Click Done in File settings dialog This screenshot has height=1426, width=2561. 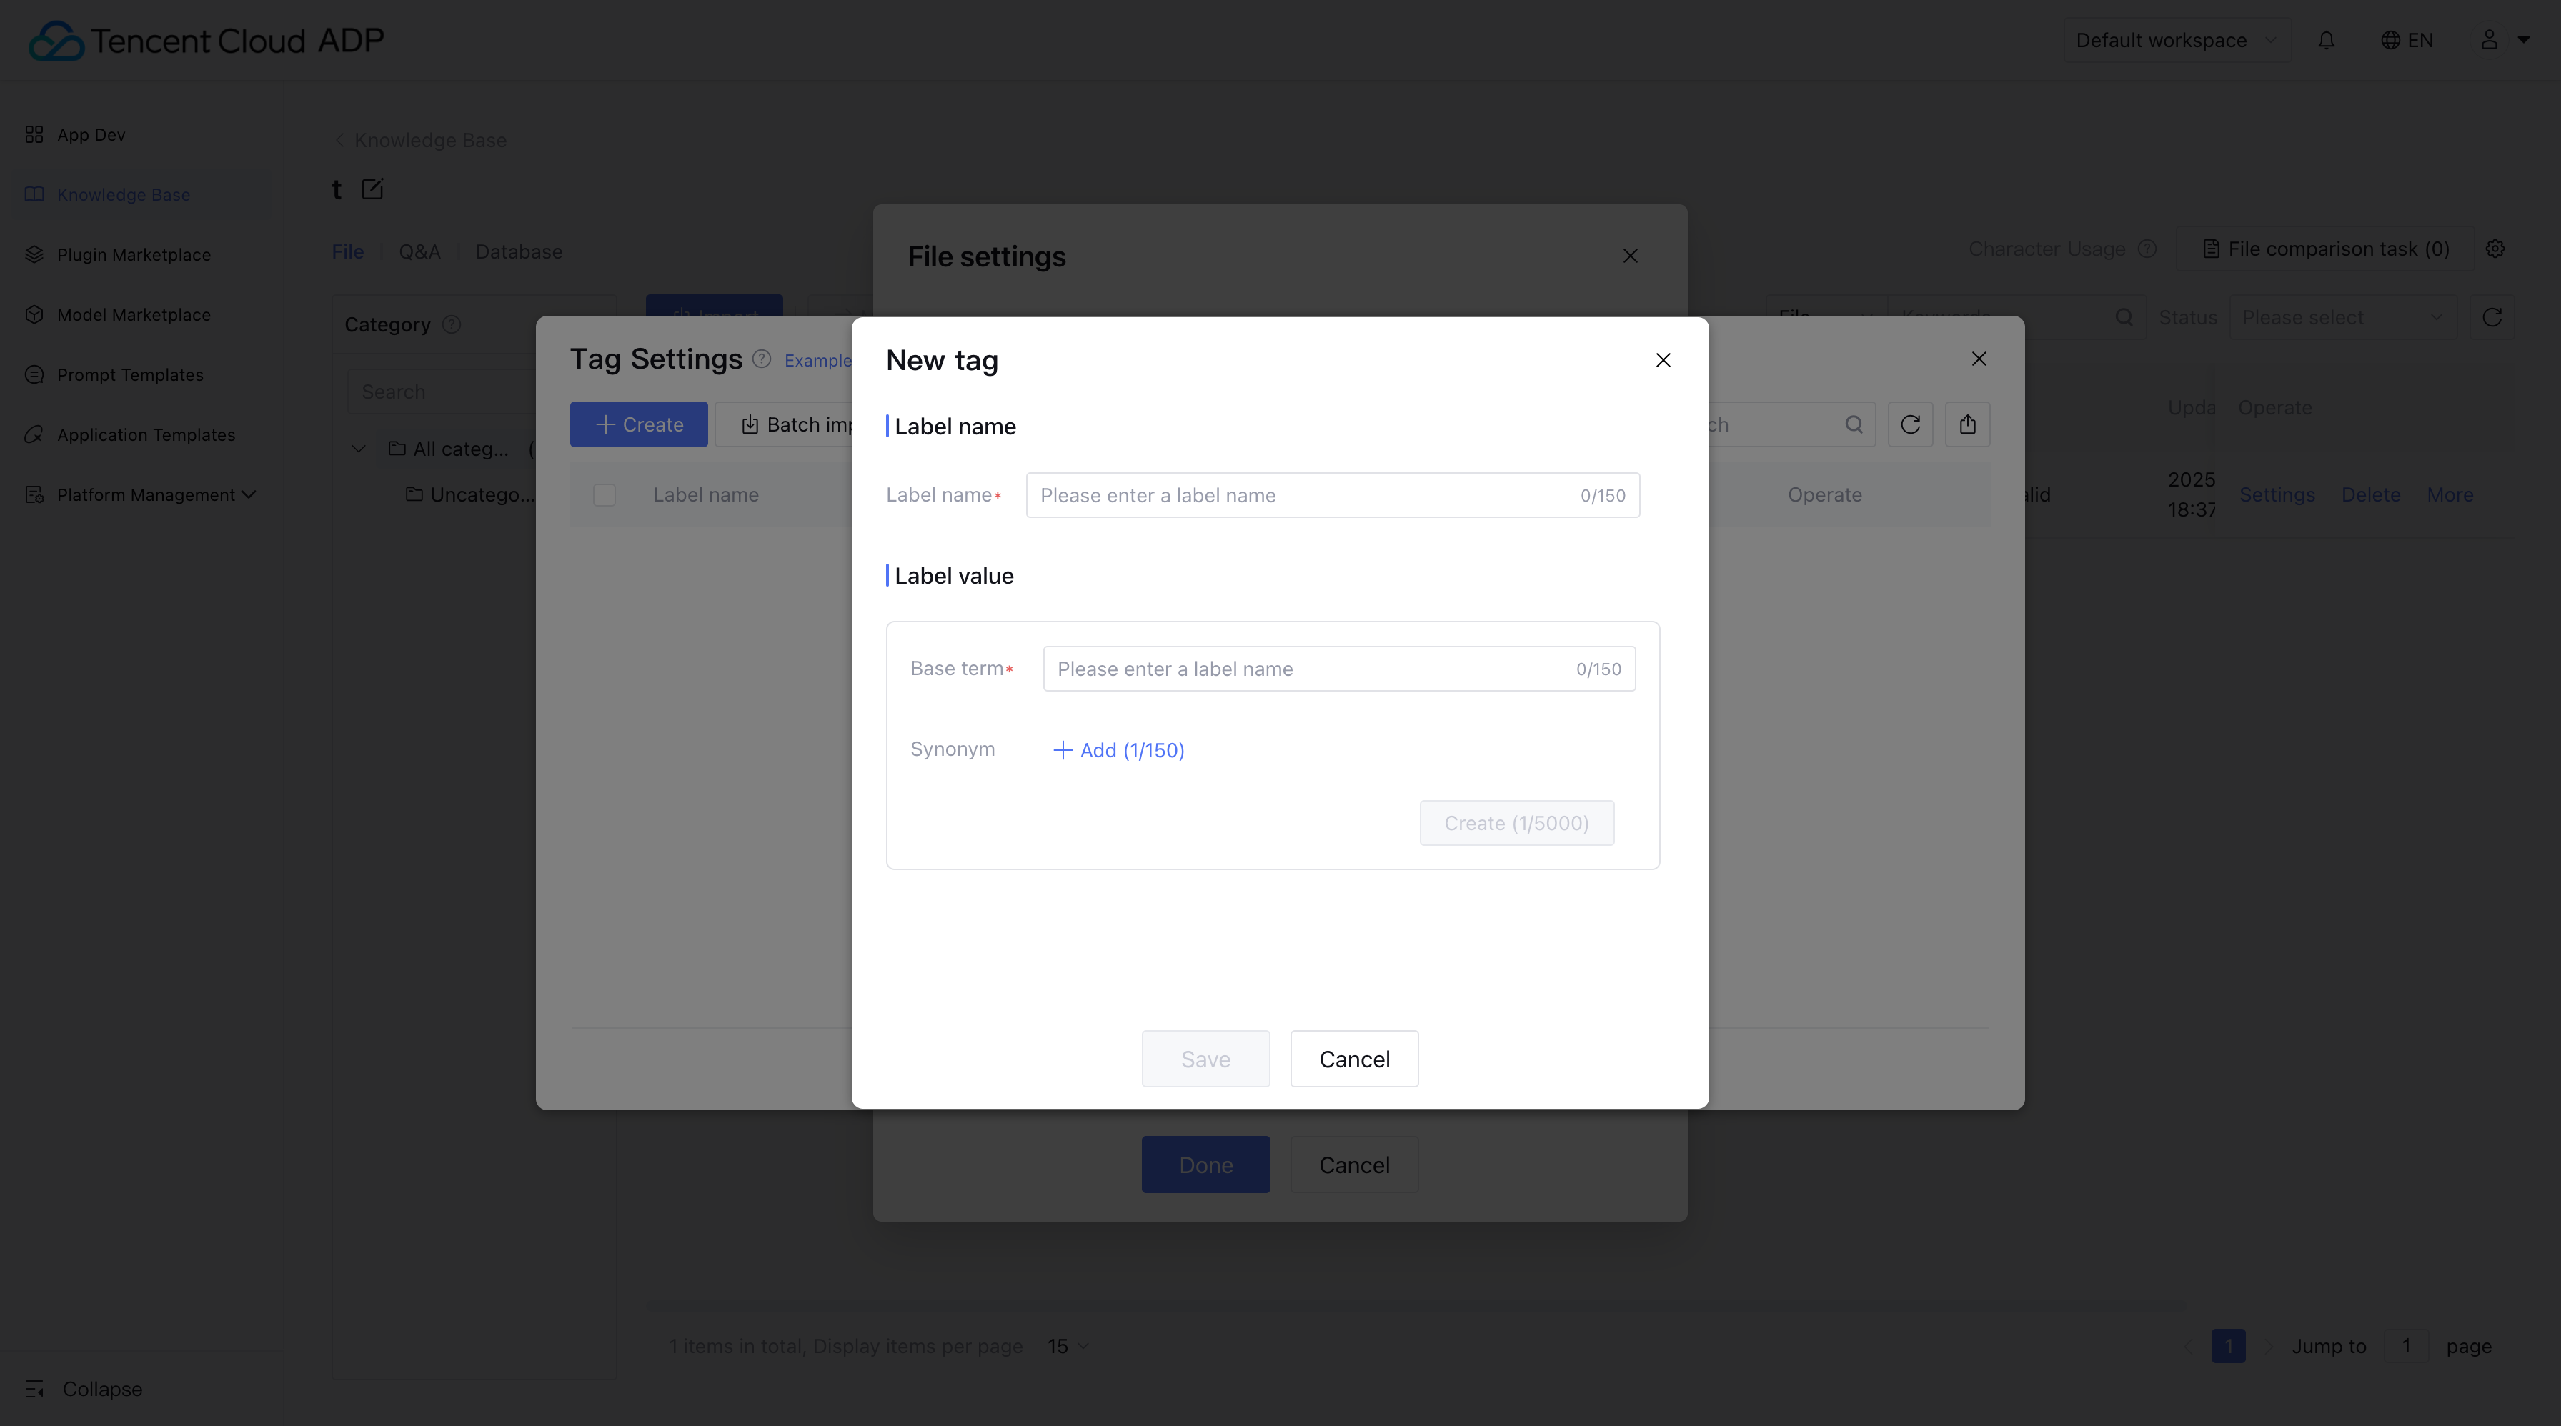tap(1206, 1165)
